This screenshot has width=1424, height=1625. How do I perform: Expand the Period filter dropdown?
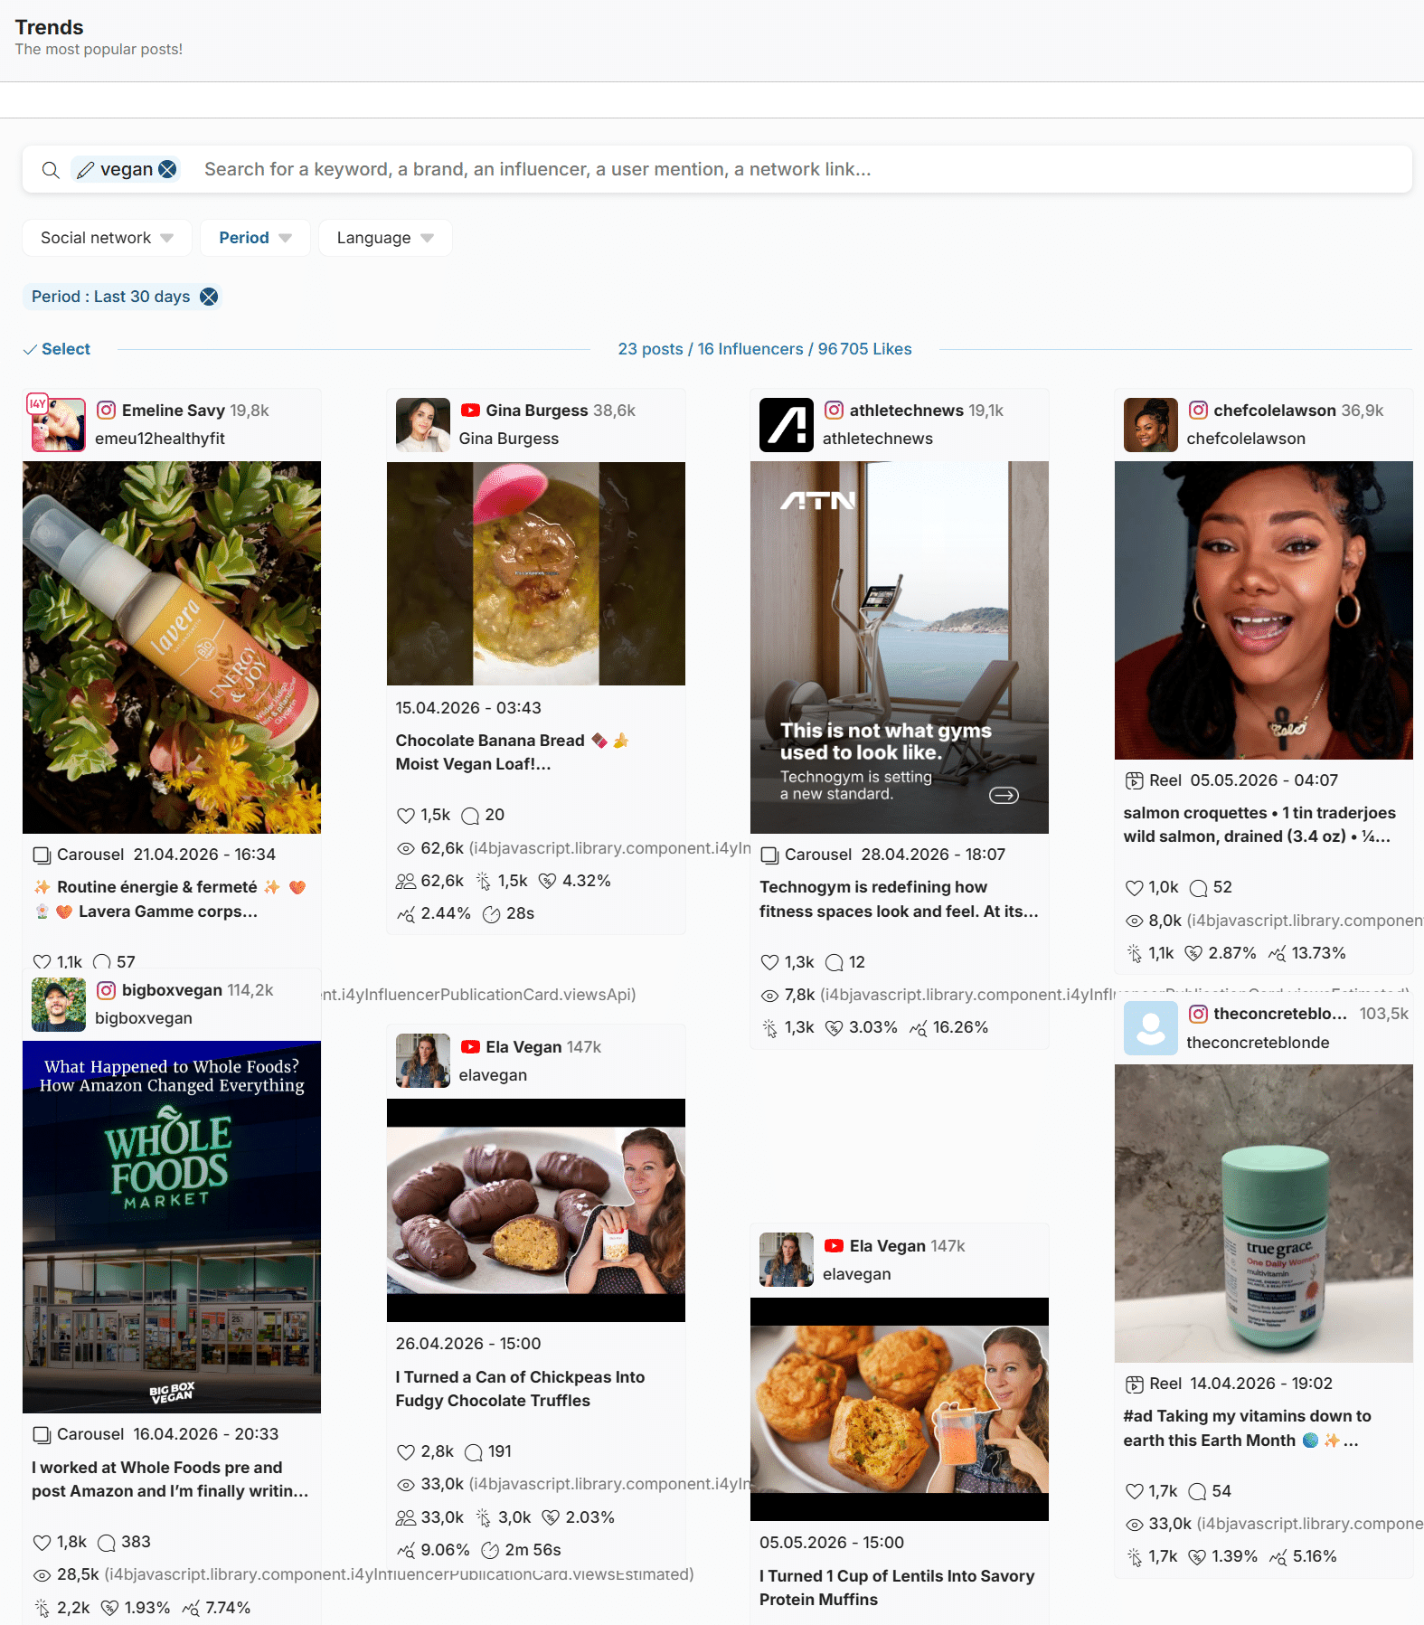(x=255, y=238)
